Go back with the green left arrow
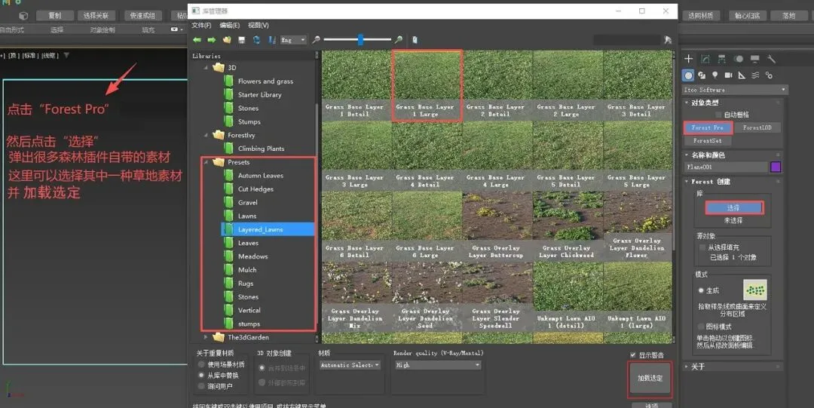Image resolution: width=814 pixels, height=408 pixels. click(x=197, y=40)
